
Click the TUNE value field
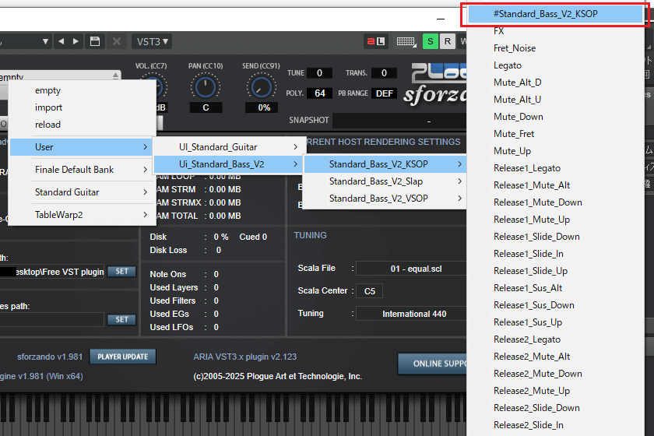coord(319,73)
